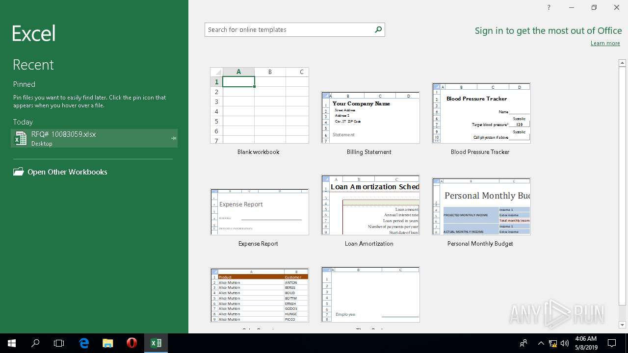Select the Personal Monthly Budget template
Image resolution: width=628 pixels, height=353 pixels.
[481, 206]
